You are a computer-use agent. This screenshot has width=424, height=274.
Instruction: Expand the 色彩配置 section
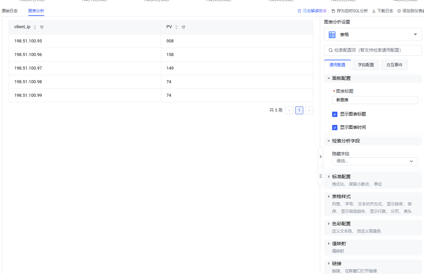coord(341,224)
